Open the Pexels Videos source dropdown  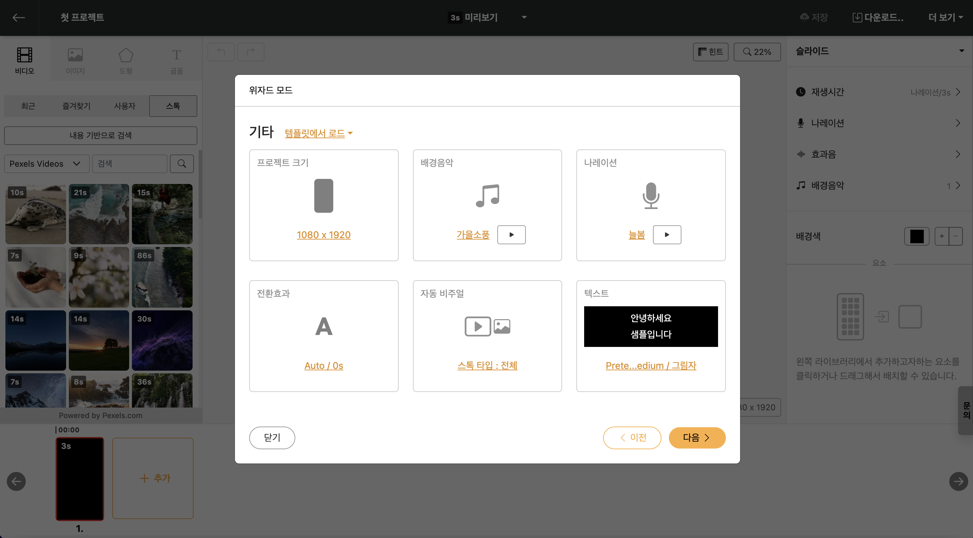(x=46, y=164)
